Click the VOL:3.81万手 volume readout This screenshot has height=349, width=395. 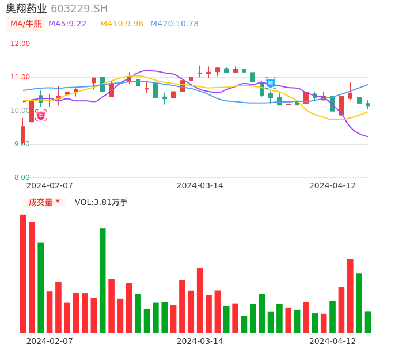coord(101,202)
